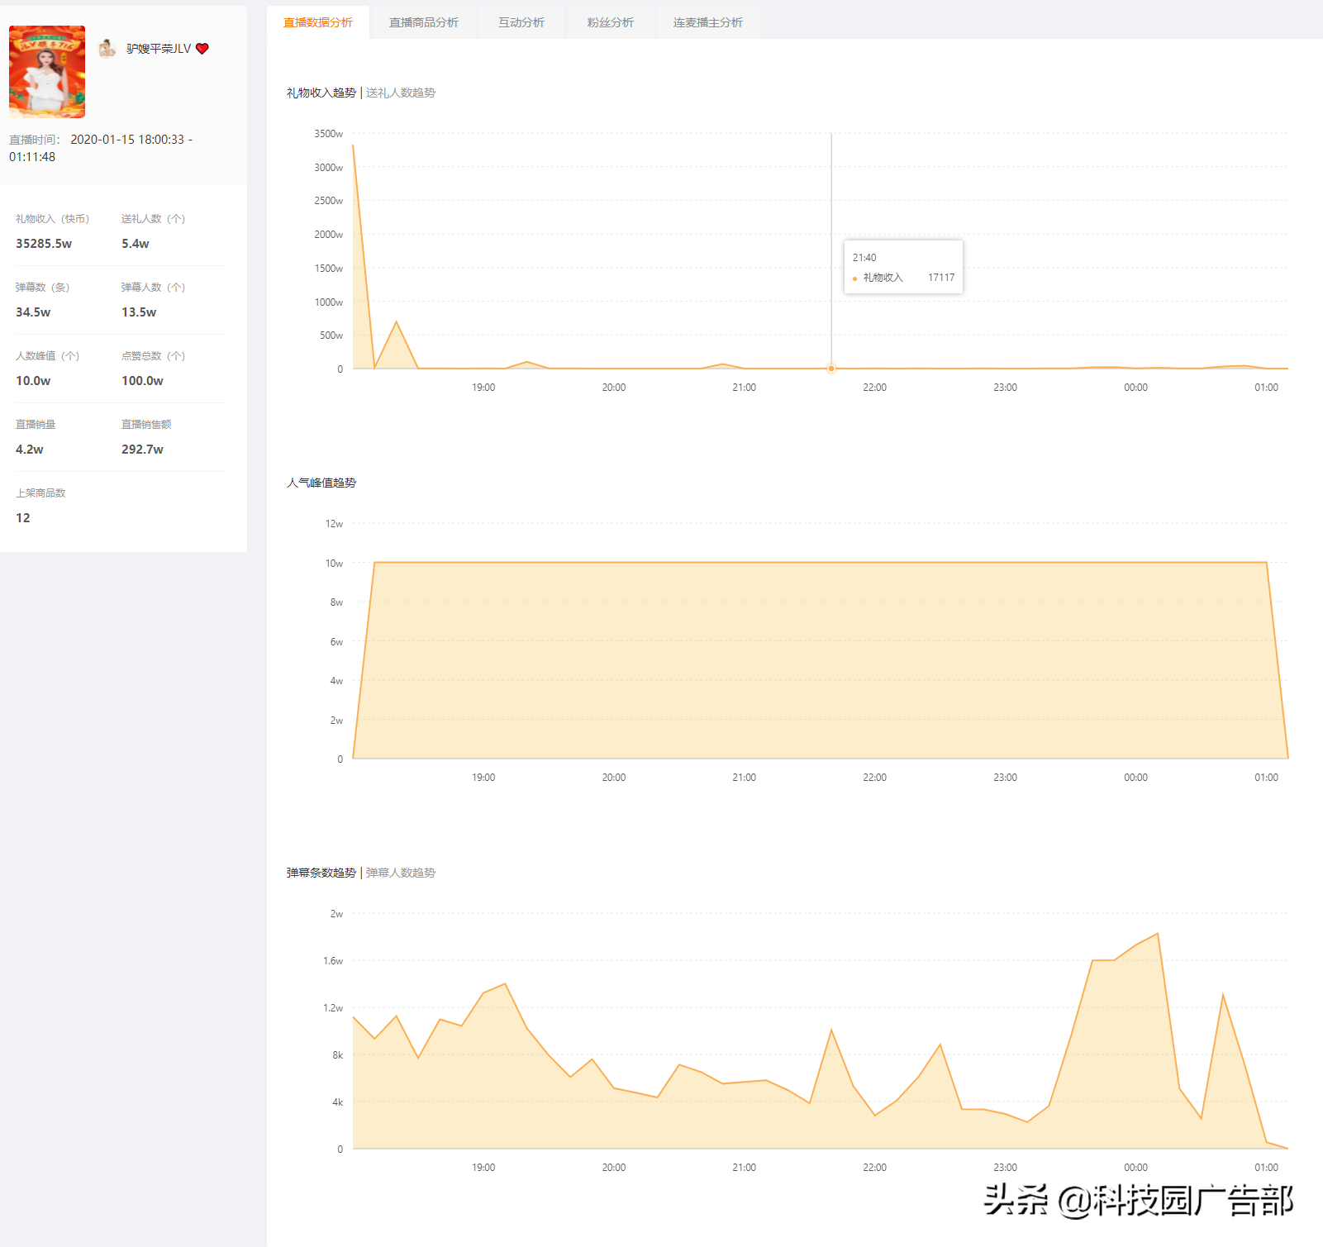Toggle chart to 礼物收入趋势

click(x=321, y=93)
